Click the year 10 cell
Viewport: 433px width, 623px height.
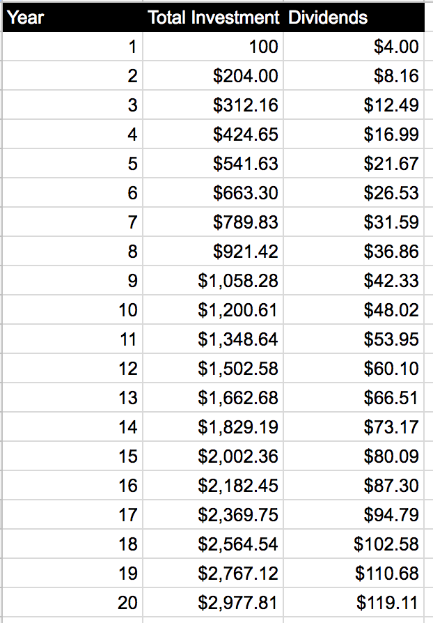pos(72,309)
